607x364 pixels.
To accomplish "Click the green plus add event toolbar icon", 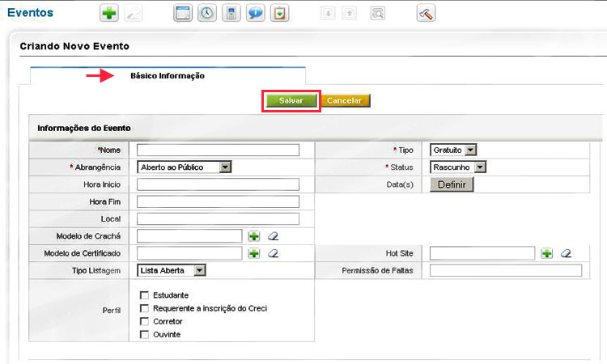I will coord(108,14).
